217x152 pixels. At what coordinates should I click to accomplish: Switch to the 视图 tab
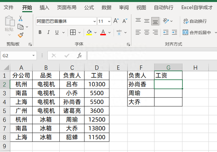pyautogui.click(x=141, y=7)
